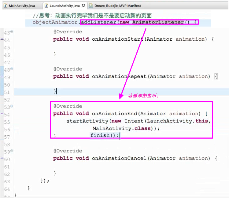Click the @Override annotation at line 43
Viewport: 229px width, 198px height.
point(68,32)
